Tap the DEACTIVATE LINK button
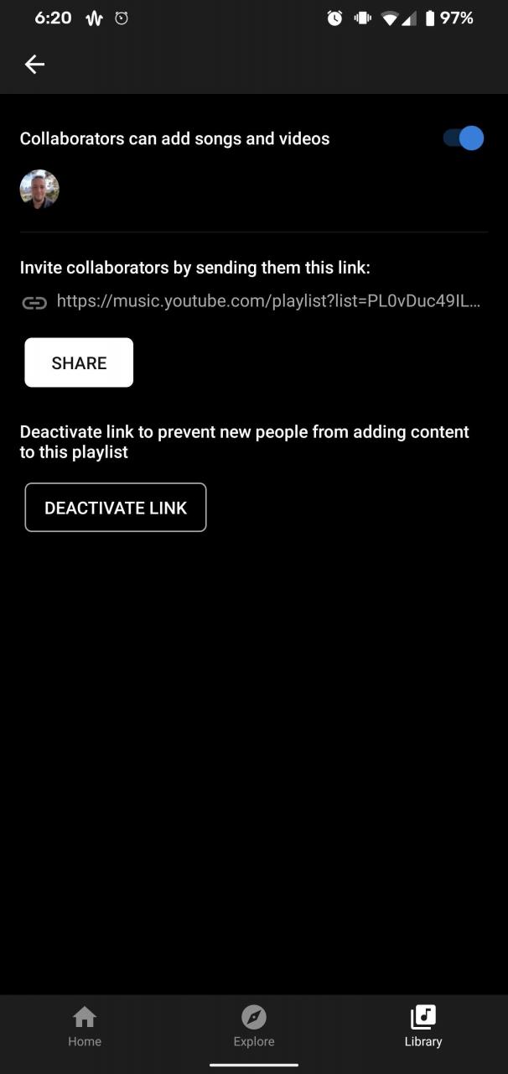This screenshot has width=508, height=1074. point(116,508)
